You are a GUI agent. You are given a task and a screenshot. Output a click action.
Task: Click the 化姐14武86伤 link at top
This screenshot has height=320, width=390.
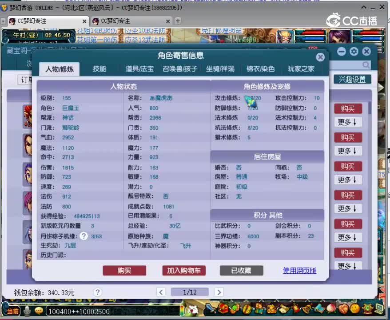pos(97,31)
